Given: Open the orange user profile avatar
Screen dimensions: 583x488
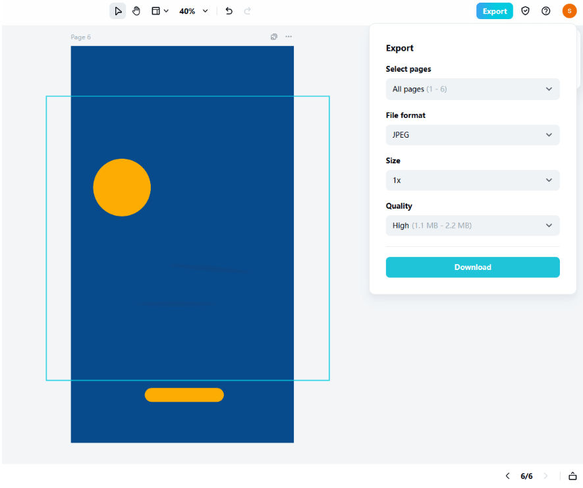Looking at the screenshot, I should [x=569, y=11].
